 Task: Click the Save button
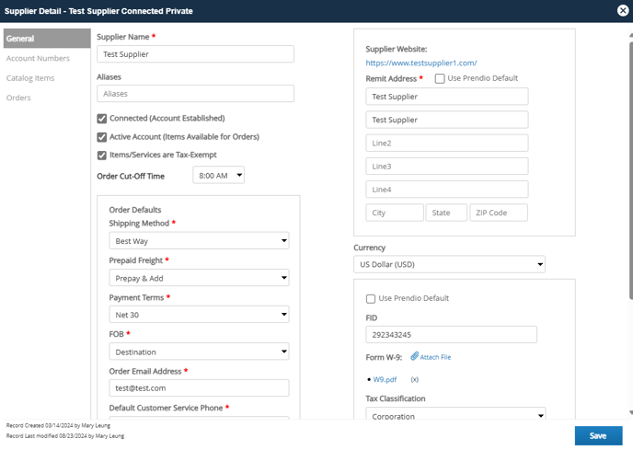point(598,435)
